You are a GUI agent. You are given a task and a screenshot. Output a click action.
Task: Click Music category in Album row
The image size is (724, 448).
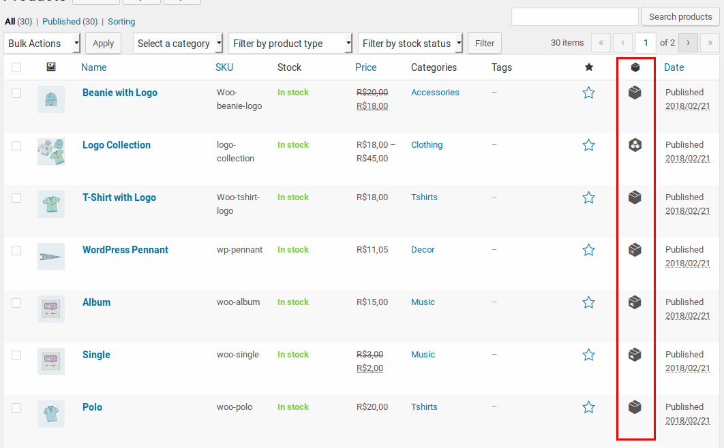423,302
